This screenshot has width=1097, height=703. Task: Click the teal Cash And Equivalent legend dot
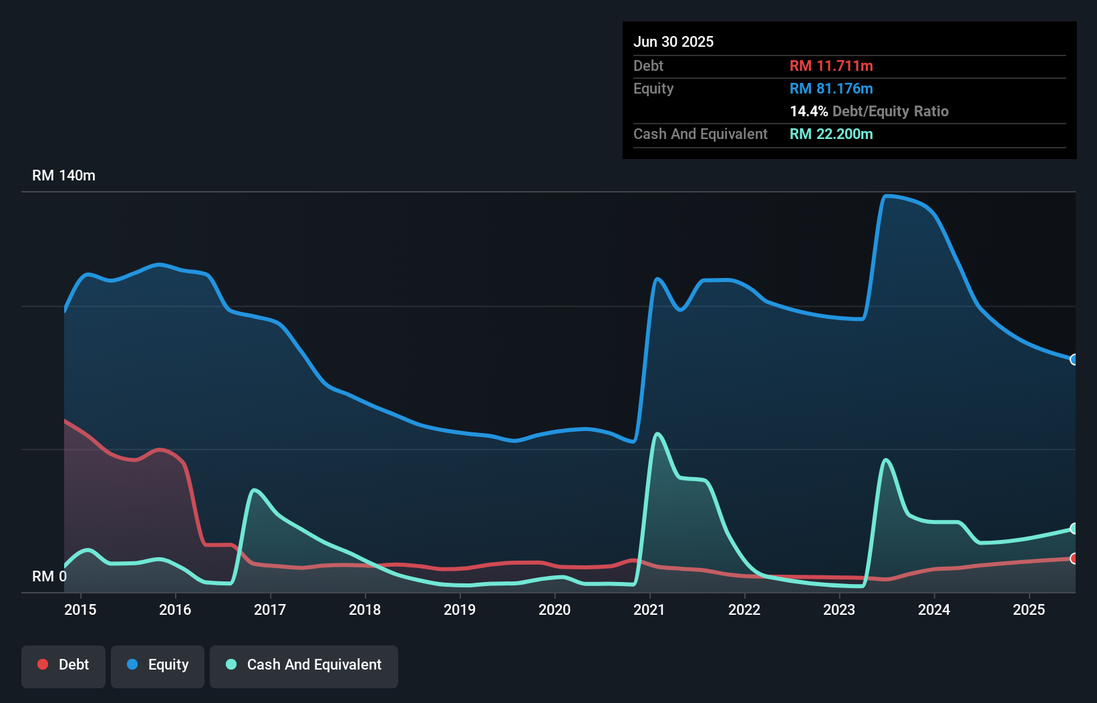(x=230, y=664)
